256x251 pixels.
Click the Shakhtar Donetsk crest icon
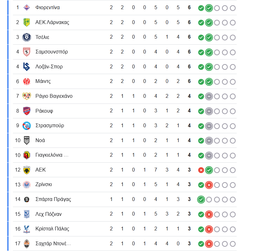27,244
